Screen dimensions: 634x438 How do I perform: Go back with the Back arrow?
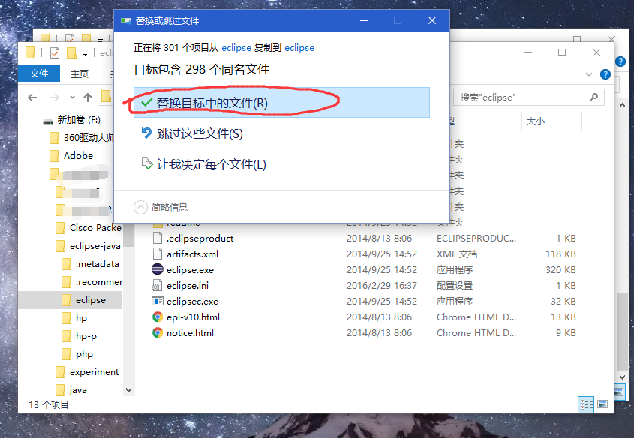[32, 97]
